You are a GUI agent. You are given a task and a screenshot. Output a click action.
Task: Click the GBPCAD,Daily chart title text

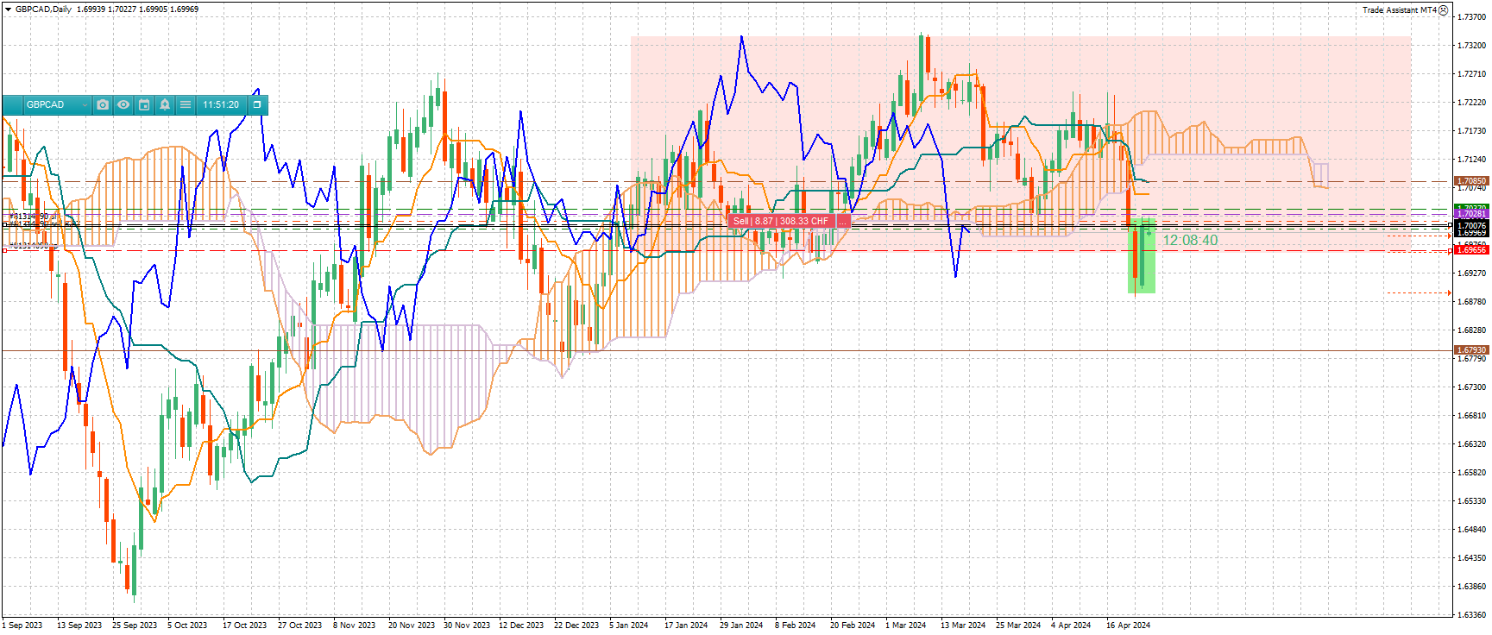(x=44, y=9)
